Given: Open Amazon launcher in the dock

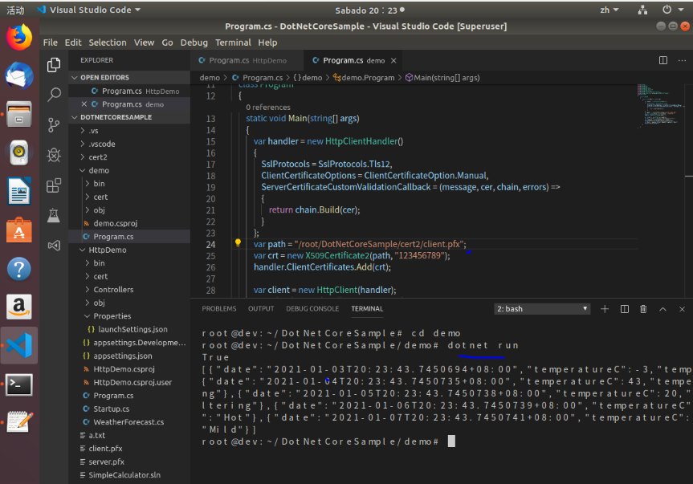Looking at the screenshot, I should [x=19, y=307].
